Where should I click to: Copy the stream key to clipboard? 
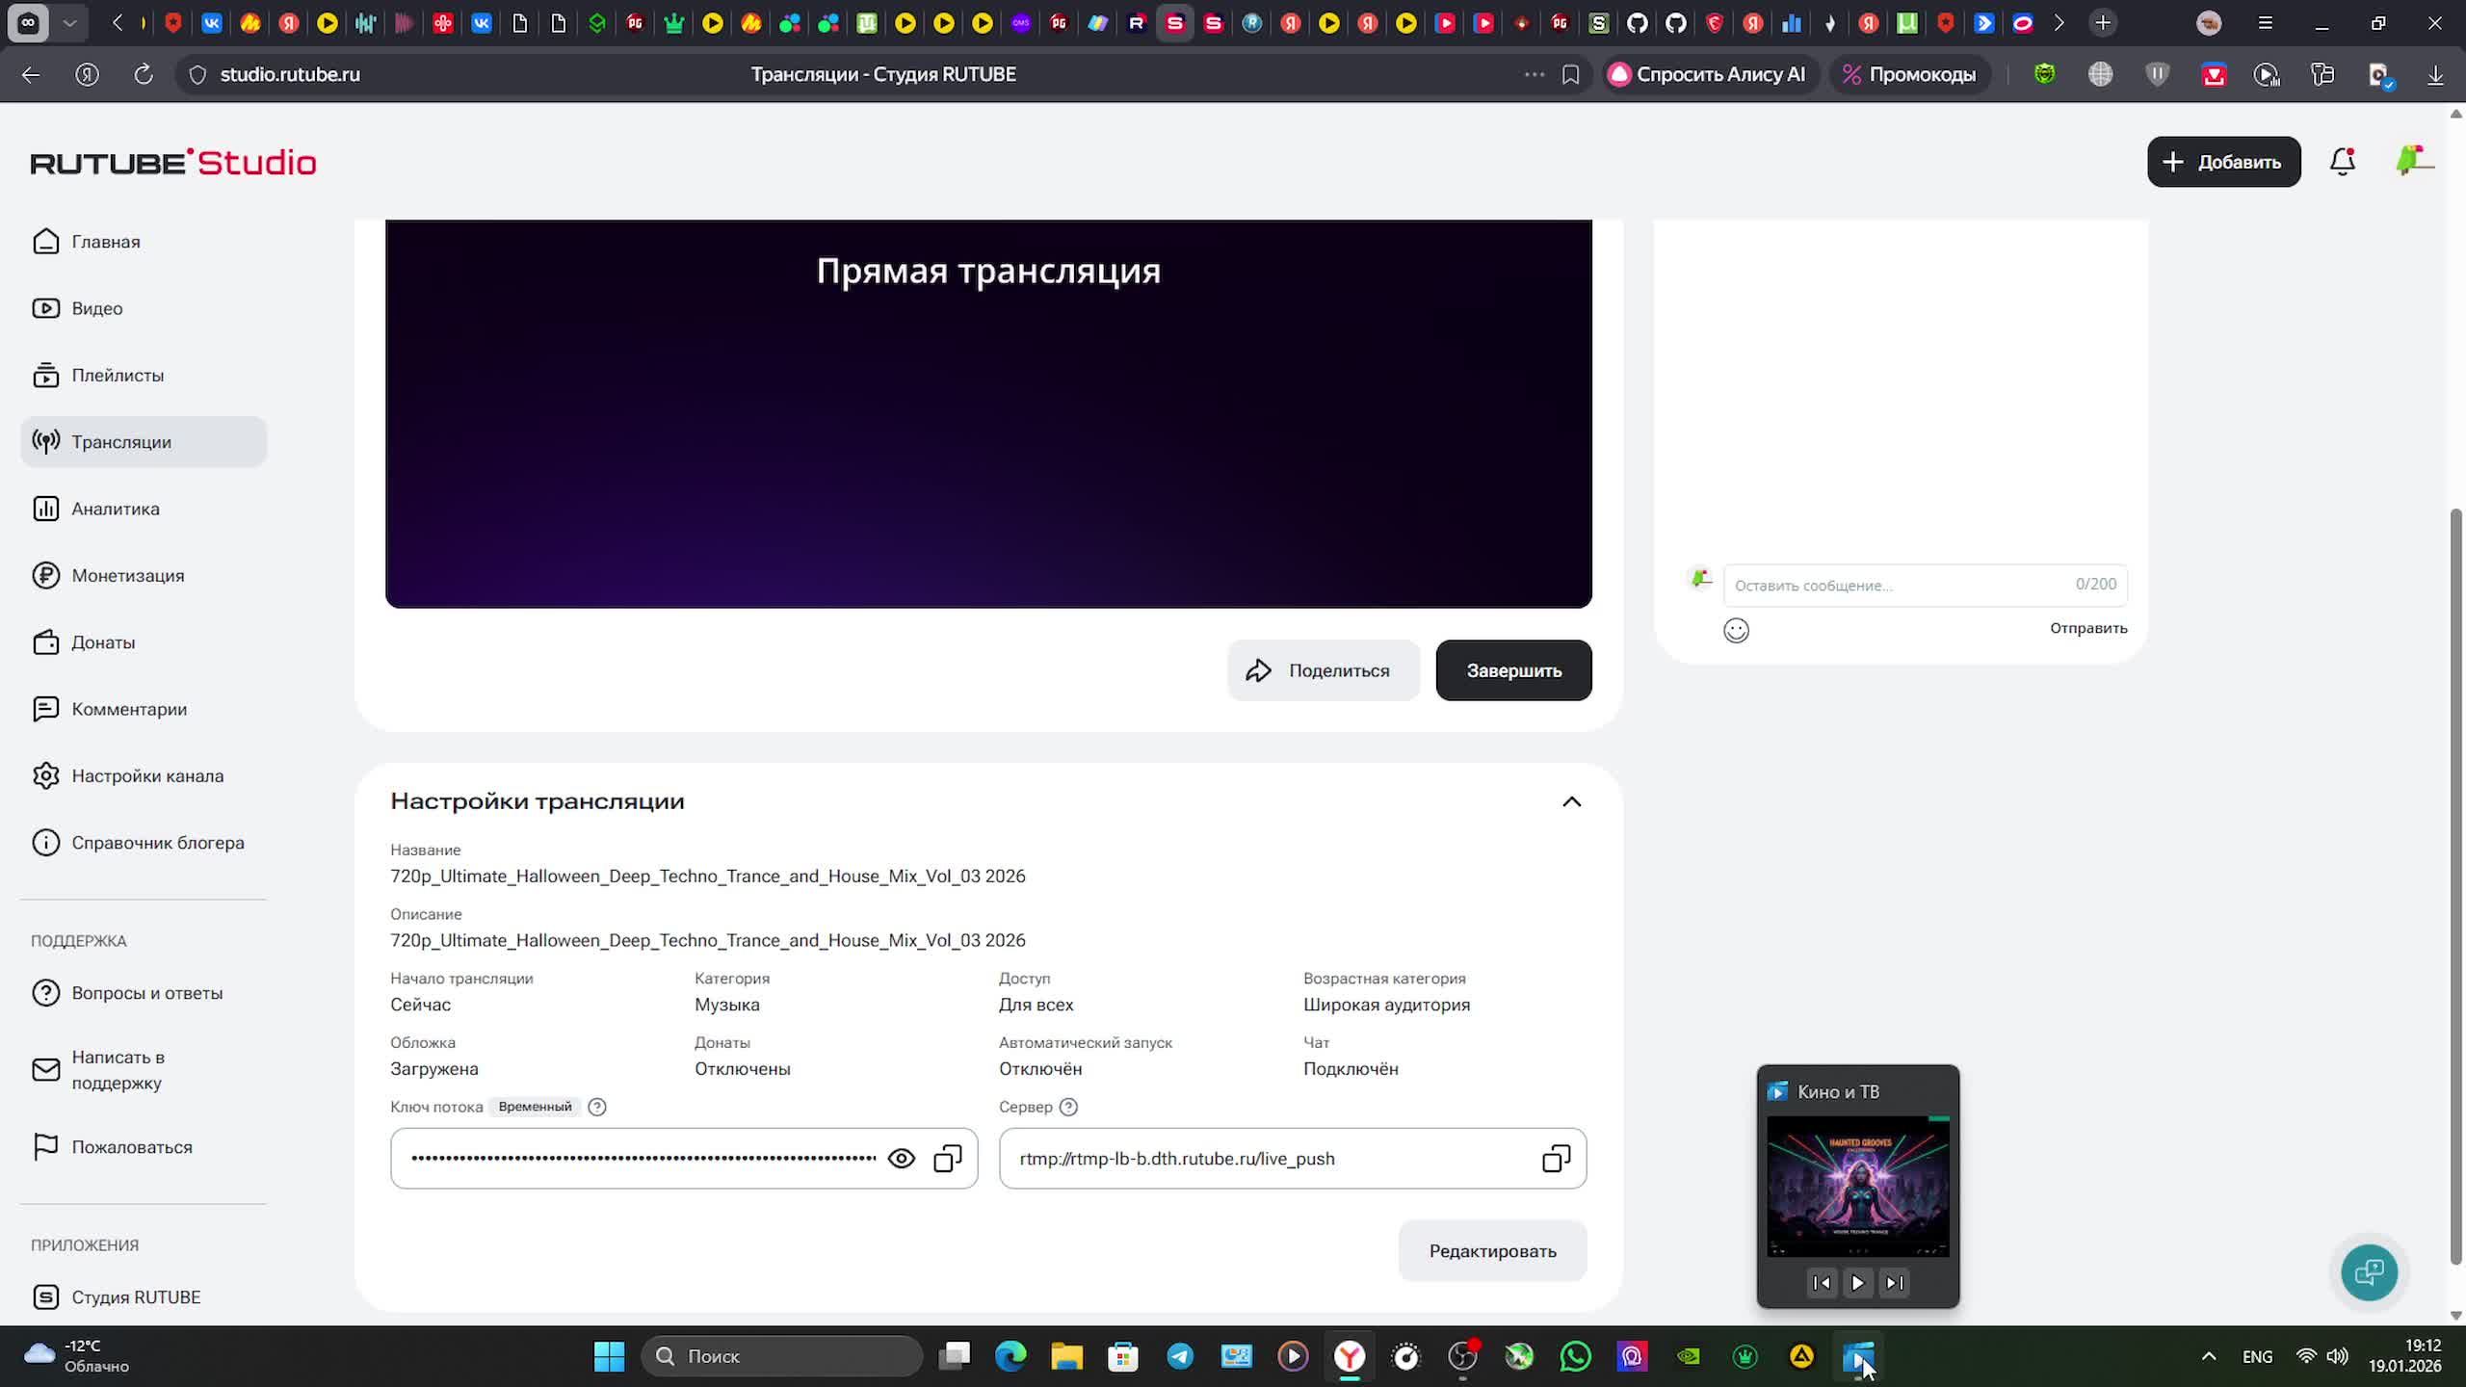click(x=948, y=1158)
